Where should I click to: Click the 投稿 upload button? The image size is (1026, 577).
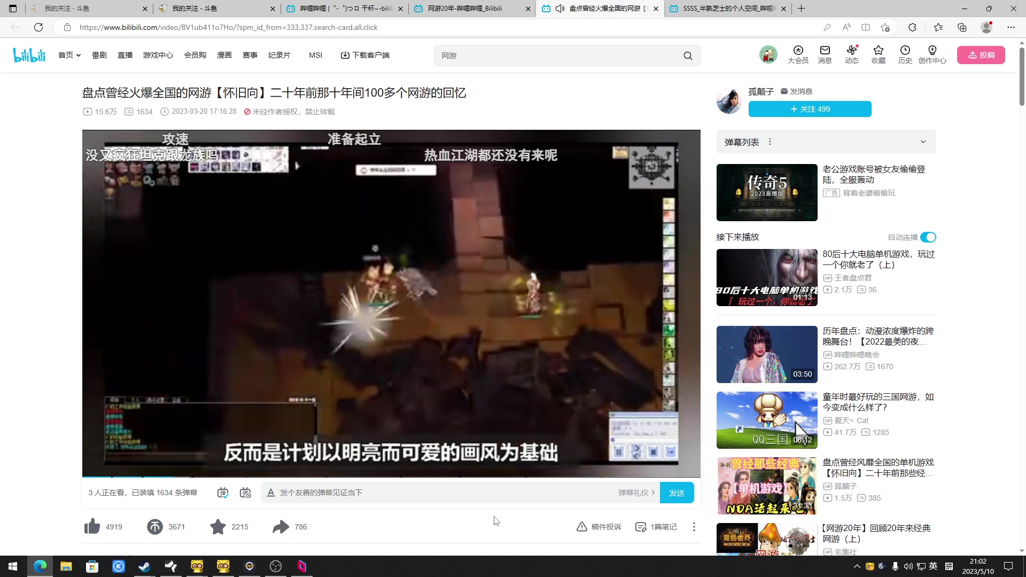coord(981,55)
